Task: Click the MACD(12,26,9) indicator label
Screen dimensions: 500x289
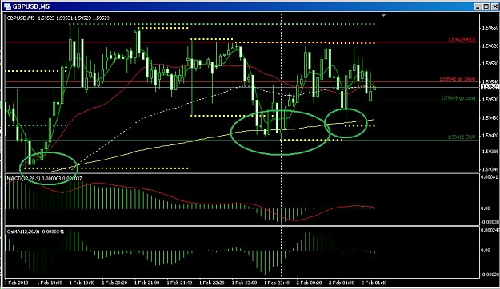Action: [44, 179]
